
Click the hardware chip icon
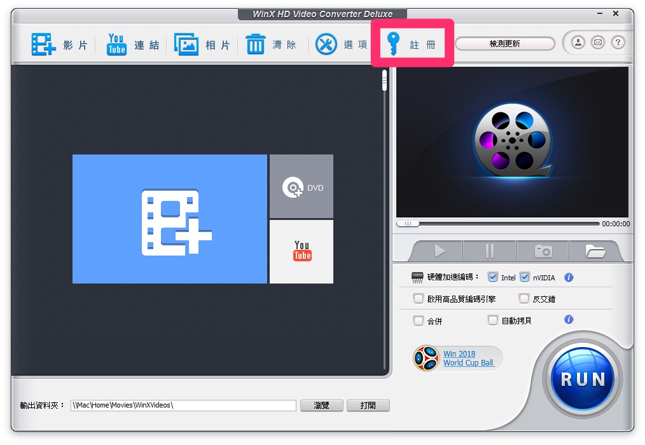point(417,278)
